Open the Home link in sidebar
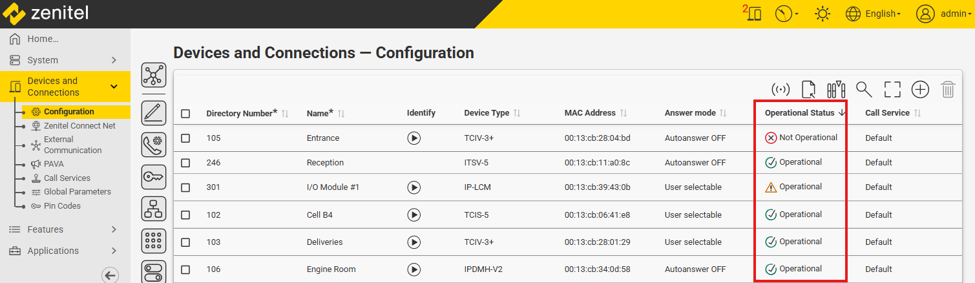This screenshot has height=283, width=975. click(x=43, y=39)
